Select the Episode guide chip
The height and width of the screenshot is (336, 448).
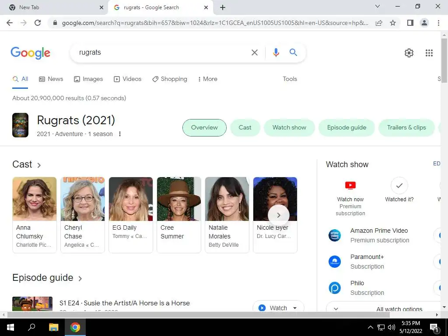[346, 128]
